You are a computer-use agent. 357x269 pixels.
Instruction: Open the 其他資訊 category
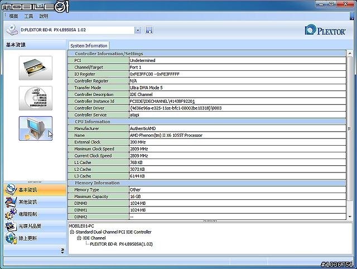[x=35, y=202]
